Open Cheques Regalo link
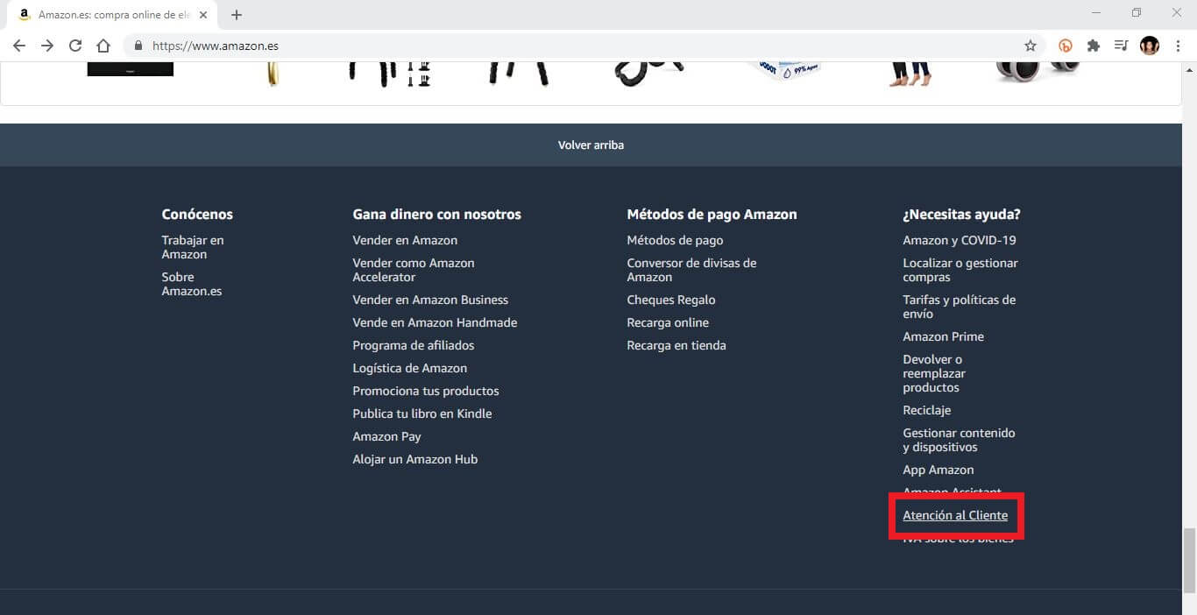Viewport: 1197px width, 615px height. [x=671, y=300]
